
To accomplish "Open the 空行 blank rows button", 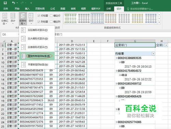I will (31, 19).
